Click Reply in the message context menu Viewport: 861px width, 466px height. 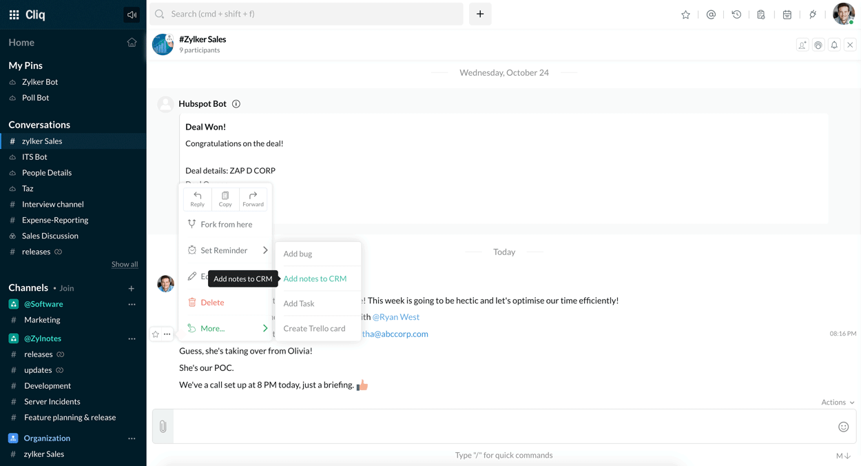click(x=198, y=199)
